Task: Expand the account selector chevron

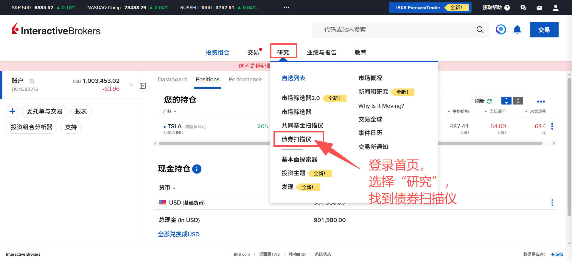Action: (x=131, y=85)
